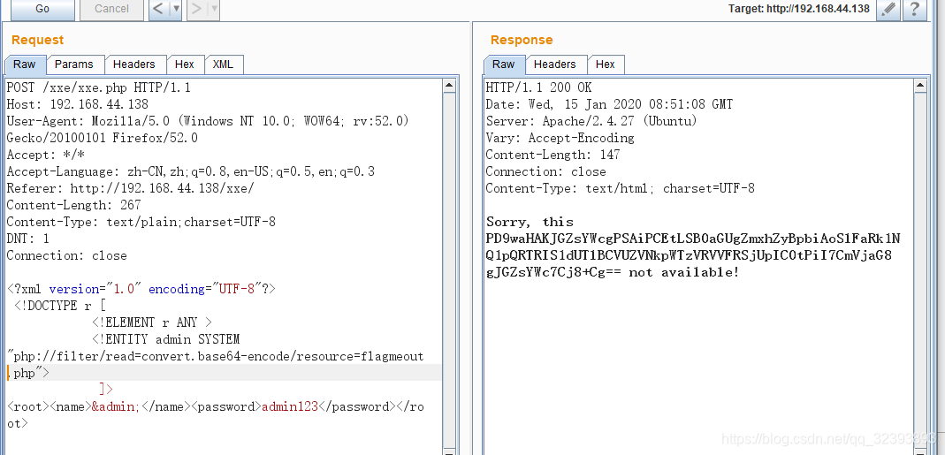945x455 pixels.
Task: Click the Host: 192.168.44.138 header line
Action: tap(77, 105)
